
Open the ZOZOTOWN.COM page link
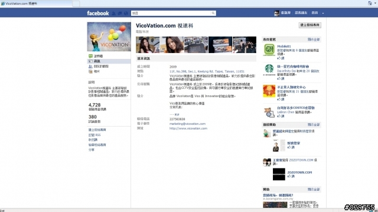[299, 173]
